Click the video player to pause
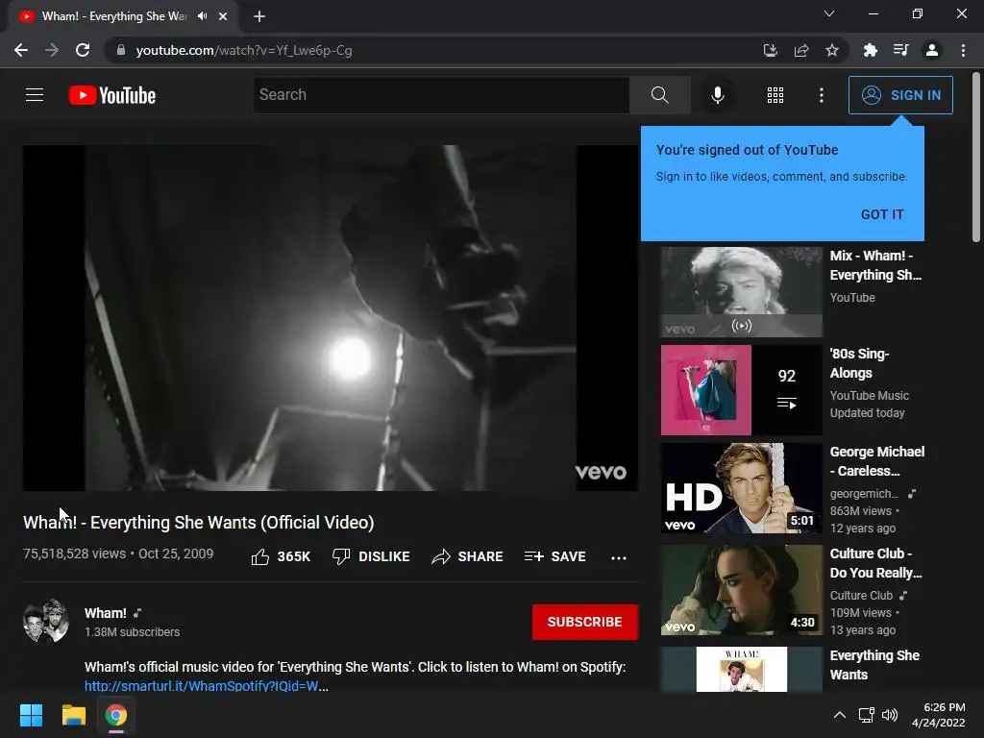984x738 pixels. [331, 317]
